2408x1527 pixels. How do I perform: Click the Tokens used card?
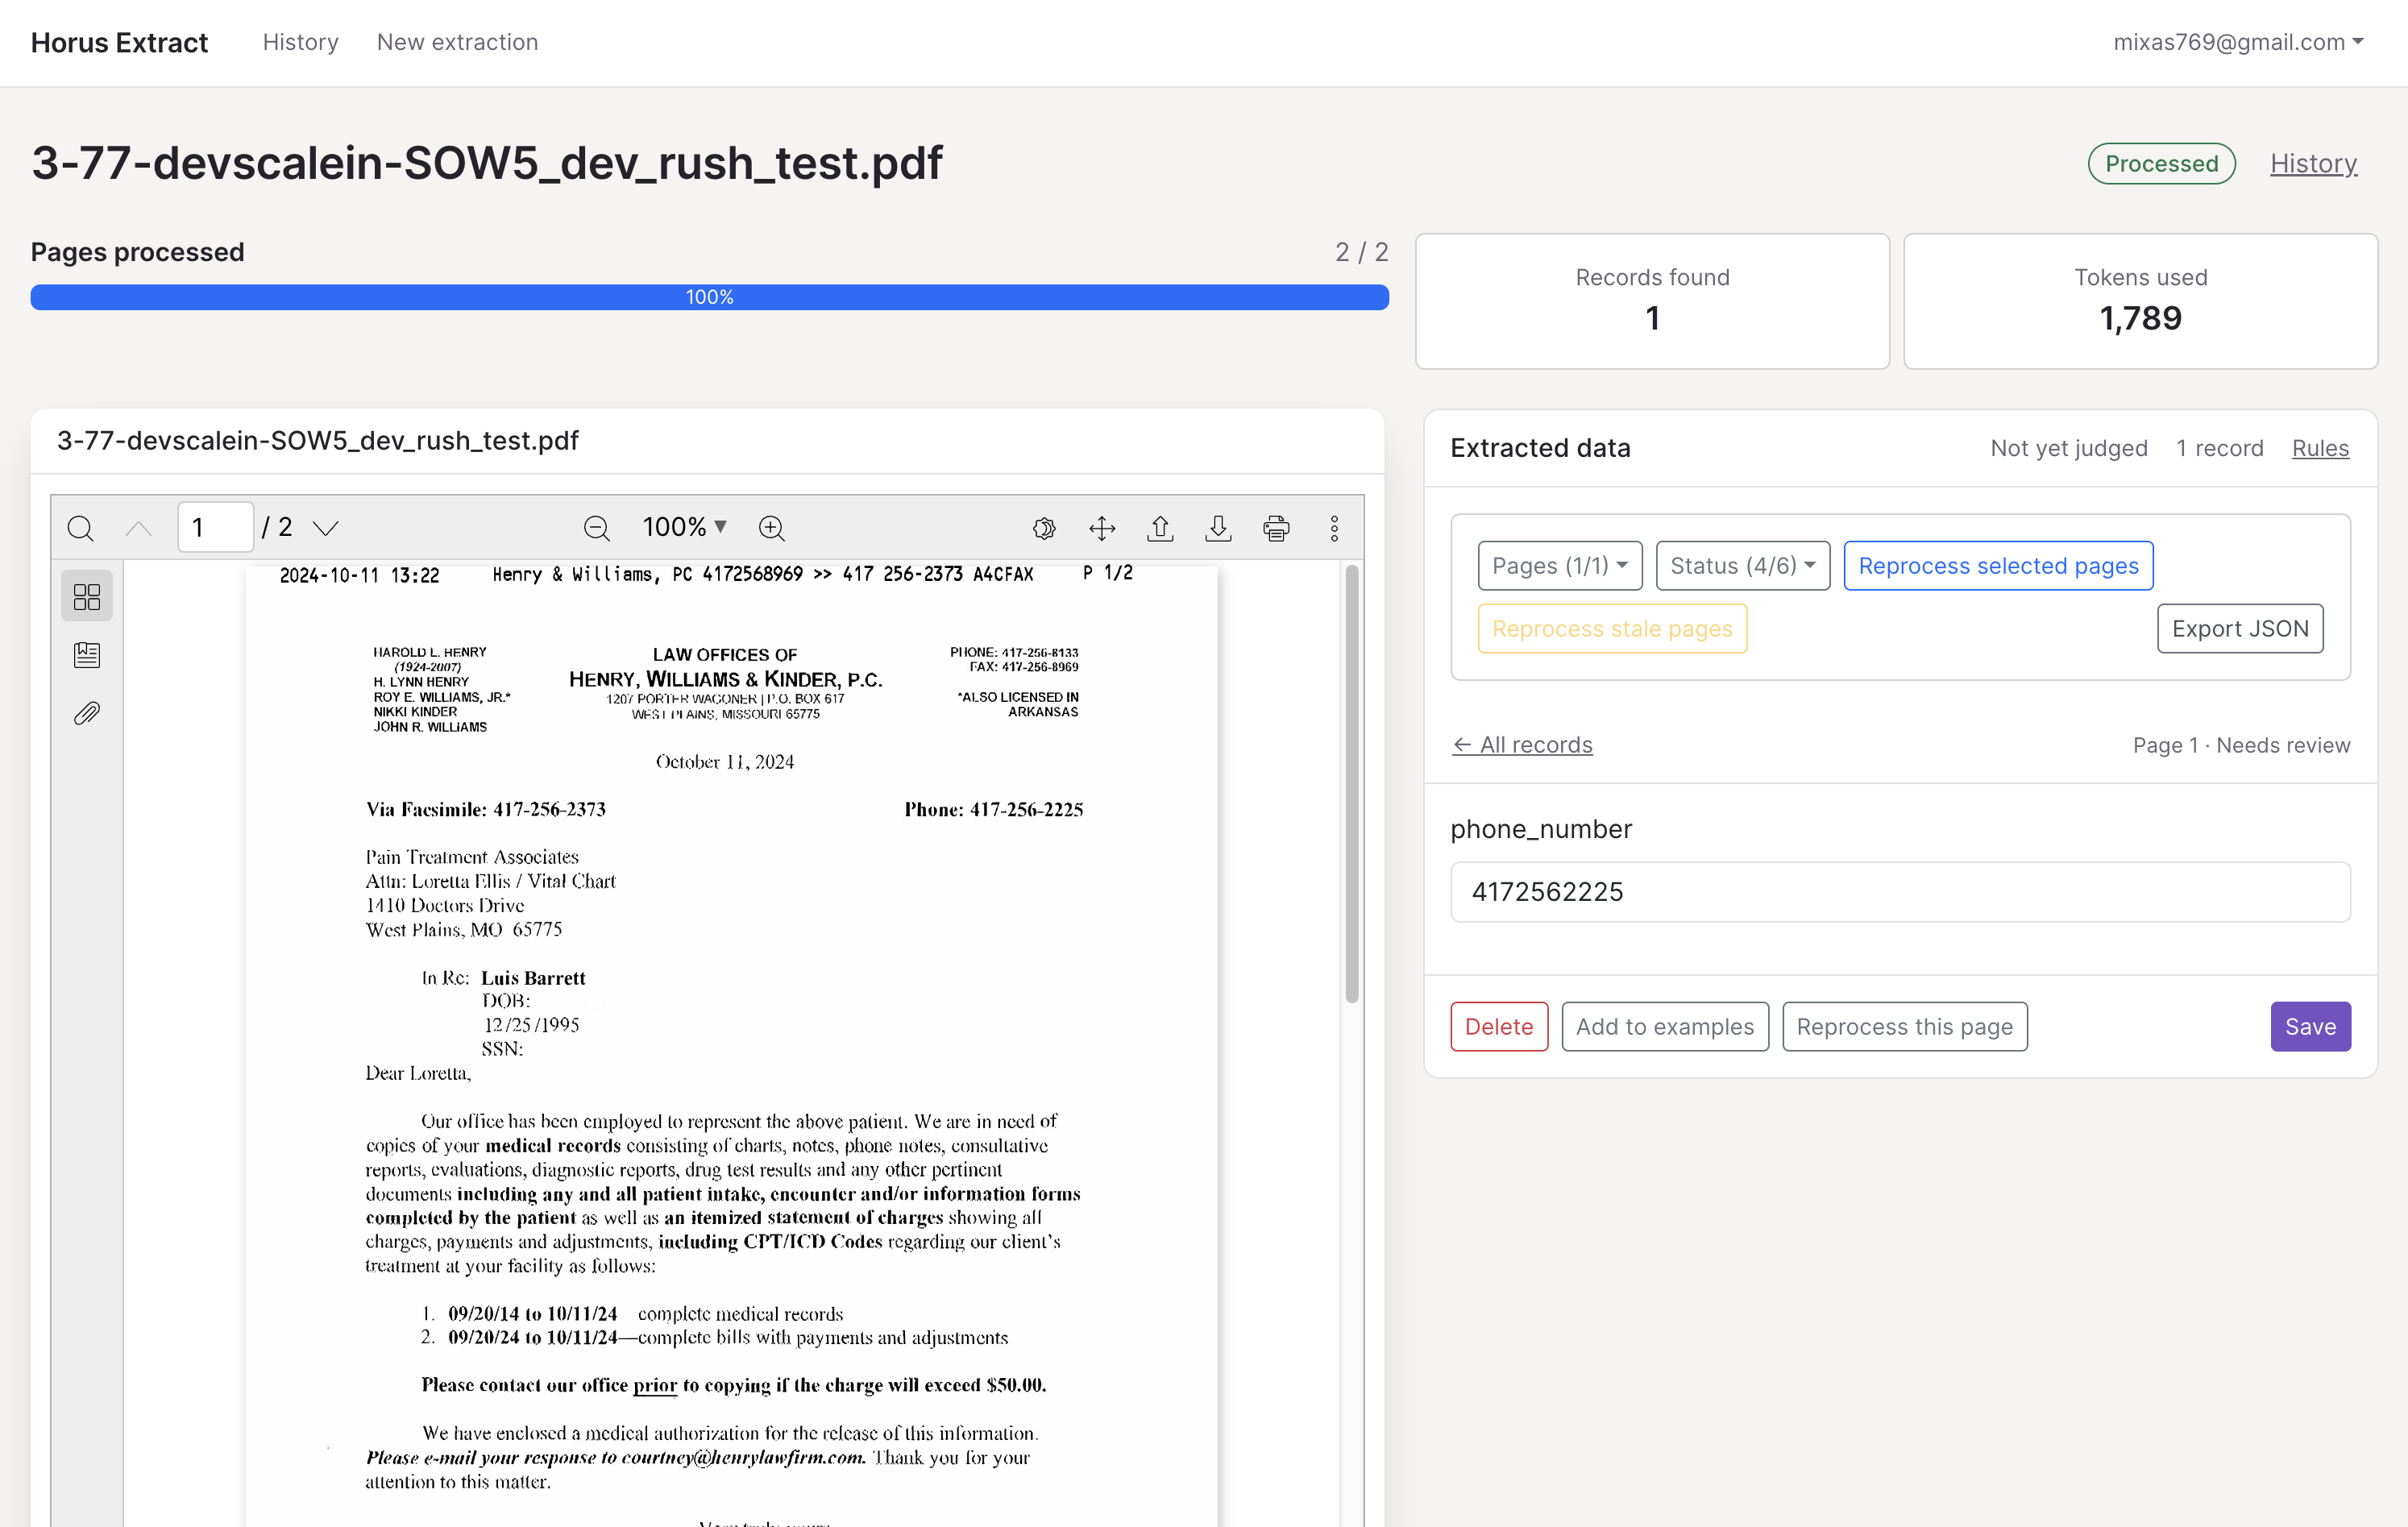pyautogui.click(x=2140, y=301)
